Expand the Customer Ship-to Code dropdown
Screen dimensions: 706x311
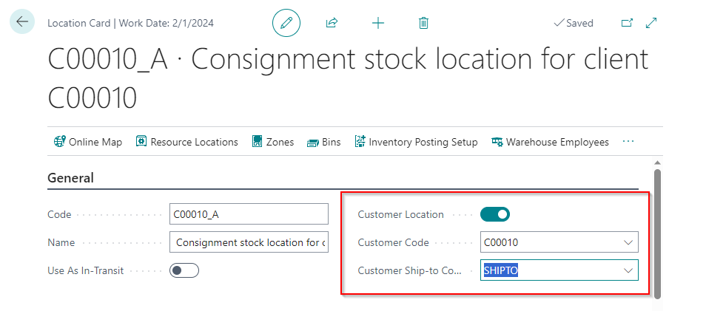coord(628,270)
